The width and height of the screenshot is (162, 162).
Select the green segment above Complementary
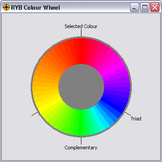pyautogui.click(x=81, y=122)
